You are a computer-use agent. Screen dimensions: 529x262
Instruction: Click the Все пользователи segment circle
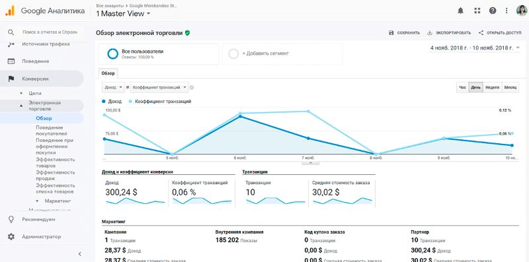pos(112,54)
